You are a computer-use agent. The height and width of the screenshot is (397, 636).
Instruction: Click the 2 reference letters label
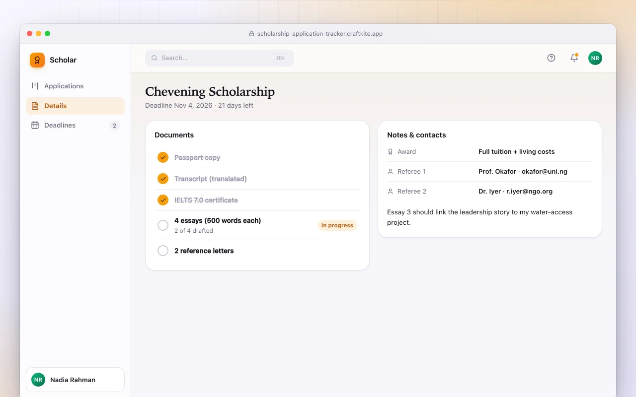pos(204,251)
